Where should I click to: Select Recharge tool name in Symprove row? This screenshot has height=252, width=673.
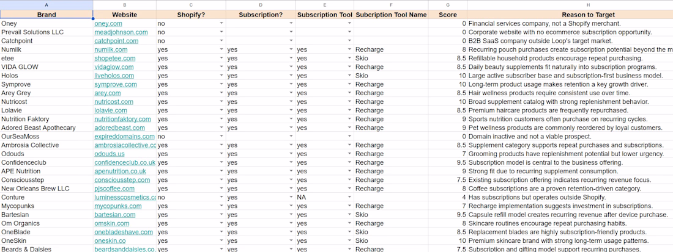pos(391,84)
